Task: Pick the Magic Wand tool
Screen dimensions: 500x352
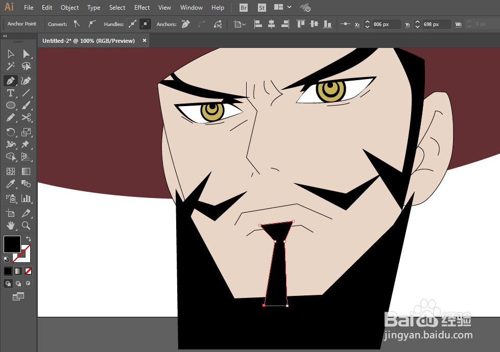Action: (x=11, y=66)
